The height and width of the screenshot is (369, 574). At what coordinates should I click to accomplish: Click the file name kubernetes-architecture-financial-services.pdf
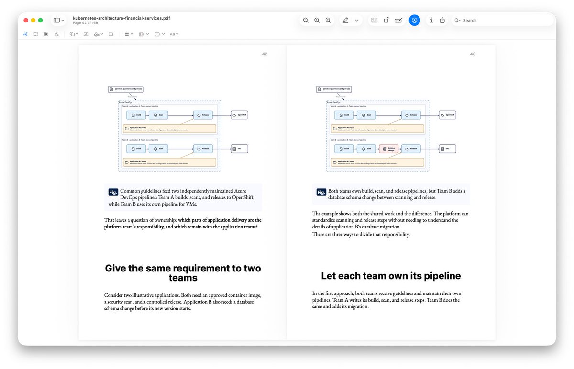(x=121, y=18)
